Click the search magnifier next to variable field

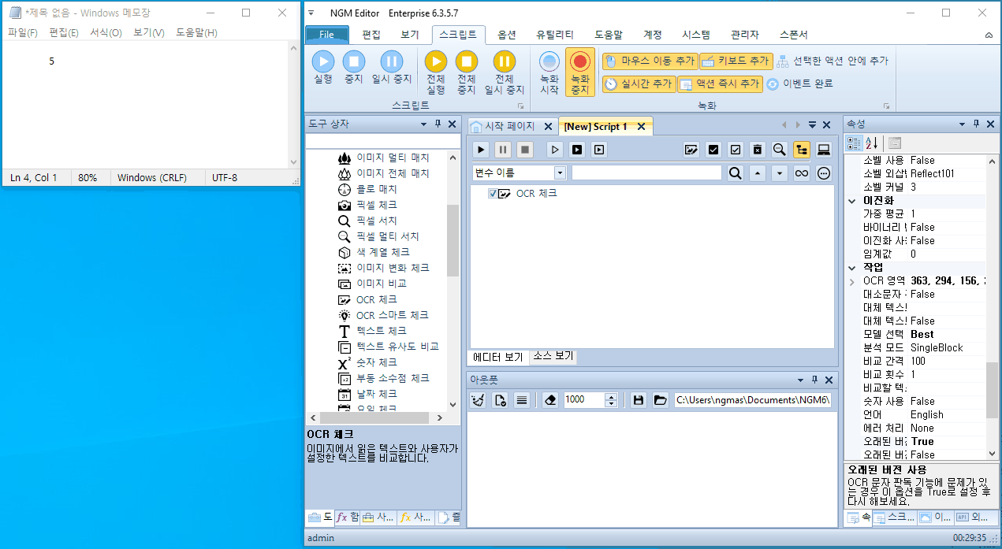click(x=736, y=173)
